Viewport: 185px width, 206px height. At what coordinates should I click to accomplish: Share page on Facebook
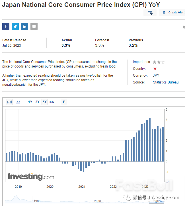coord(6,26)
